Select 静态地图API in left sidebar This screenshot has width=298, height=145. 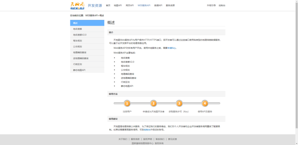pyautogui.click(x=87, y=70)
